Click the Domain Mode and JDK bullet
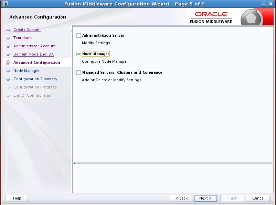Image resolution: width=276 pixels, height=205 pixels. [8, 55]
